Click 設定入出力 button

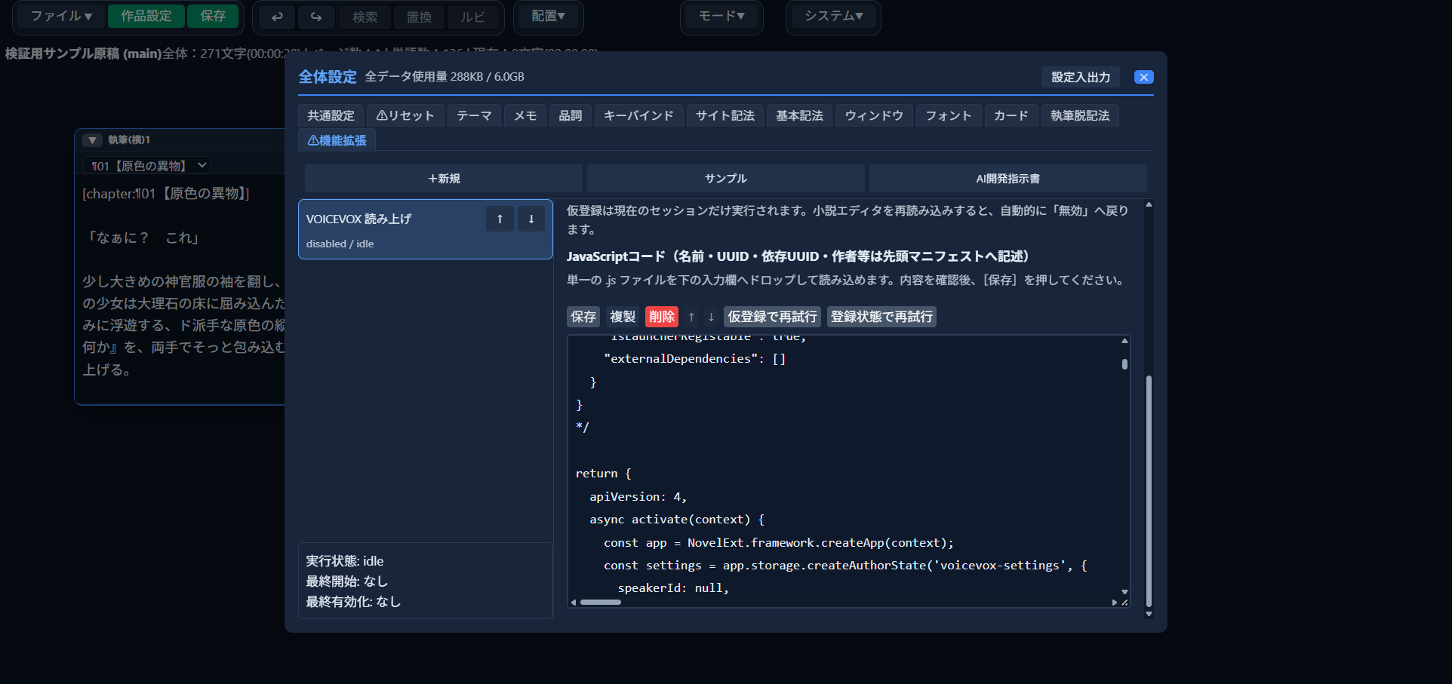click(1081, 77)
